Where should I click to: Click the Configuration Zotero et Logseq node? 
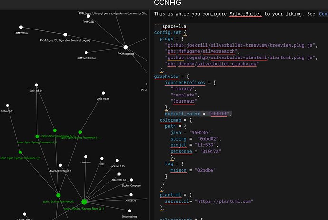click(x=65, y=35)
